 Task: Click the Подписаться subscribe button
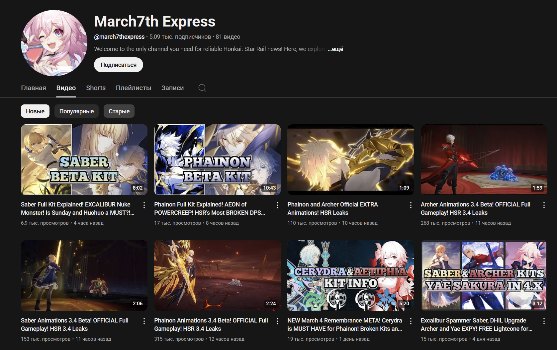click(119, 65)
